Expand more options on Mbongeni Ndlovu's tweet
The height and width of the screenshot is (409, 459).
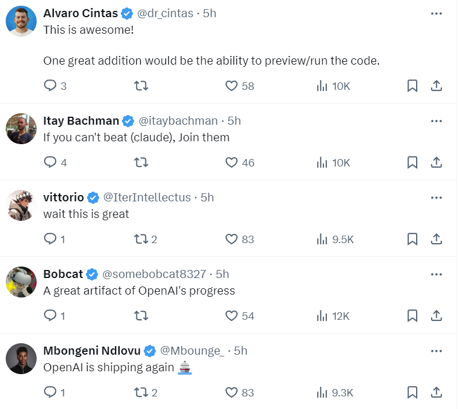[436, 351]
